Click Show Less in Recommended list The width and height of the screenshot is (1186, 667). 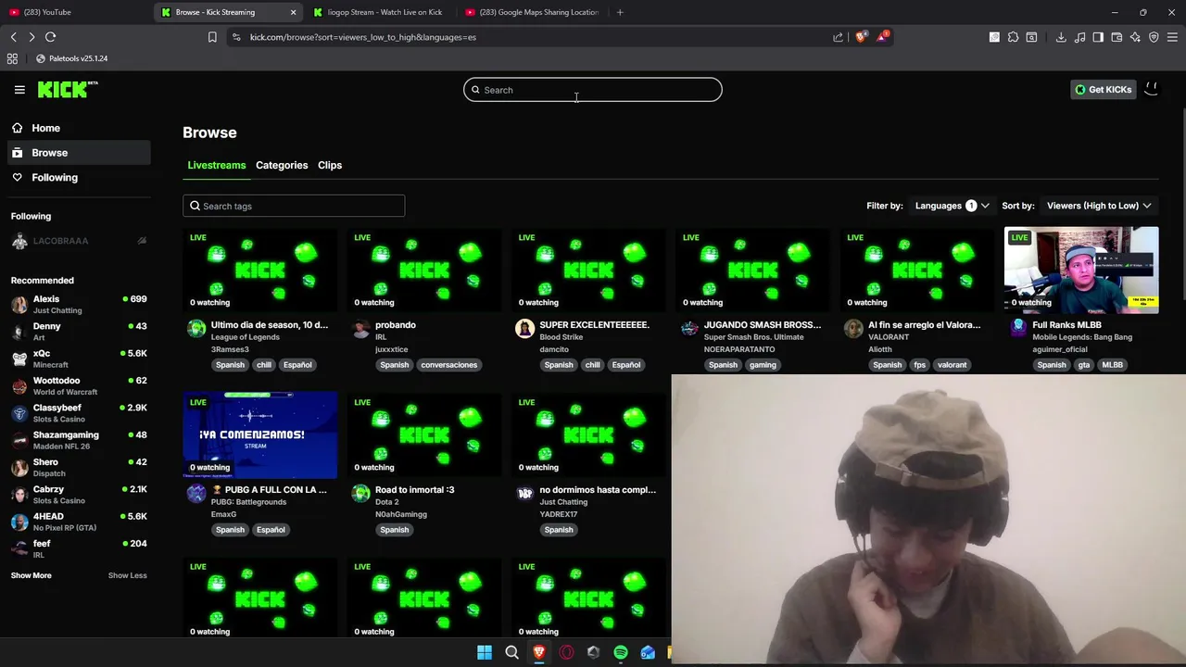(x=127, y=575)
